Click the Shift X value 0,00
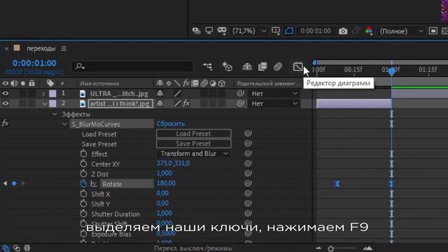This screenshot has height=252, width=448. pos(162,193)
